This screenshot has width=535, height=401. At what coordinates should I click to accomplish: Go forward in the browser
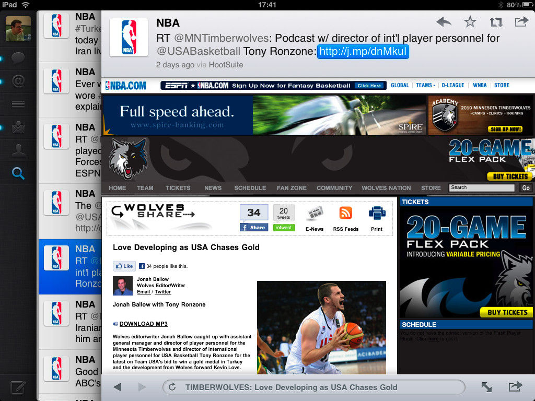tap(142, 387)
